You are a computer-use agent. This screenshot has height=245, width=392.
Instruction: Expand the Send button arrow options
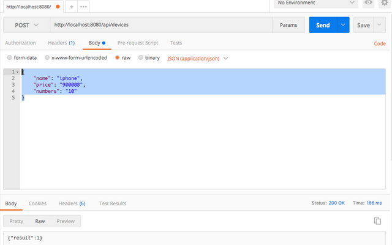pyautogui.click(x=343, y=25)
